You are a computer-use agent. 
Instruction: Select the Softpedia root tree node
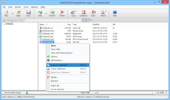[x=9, y=24]
